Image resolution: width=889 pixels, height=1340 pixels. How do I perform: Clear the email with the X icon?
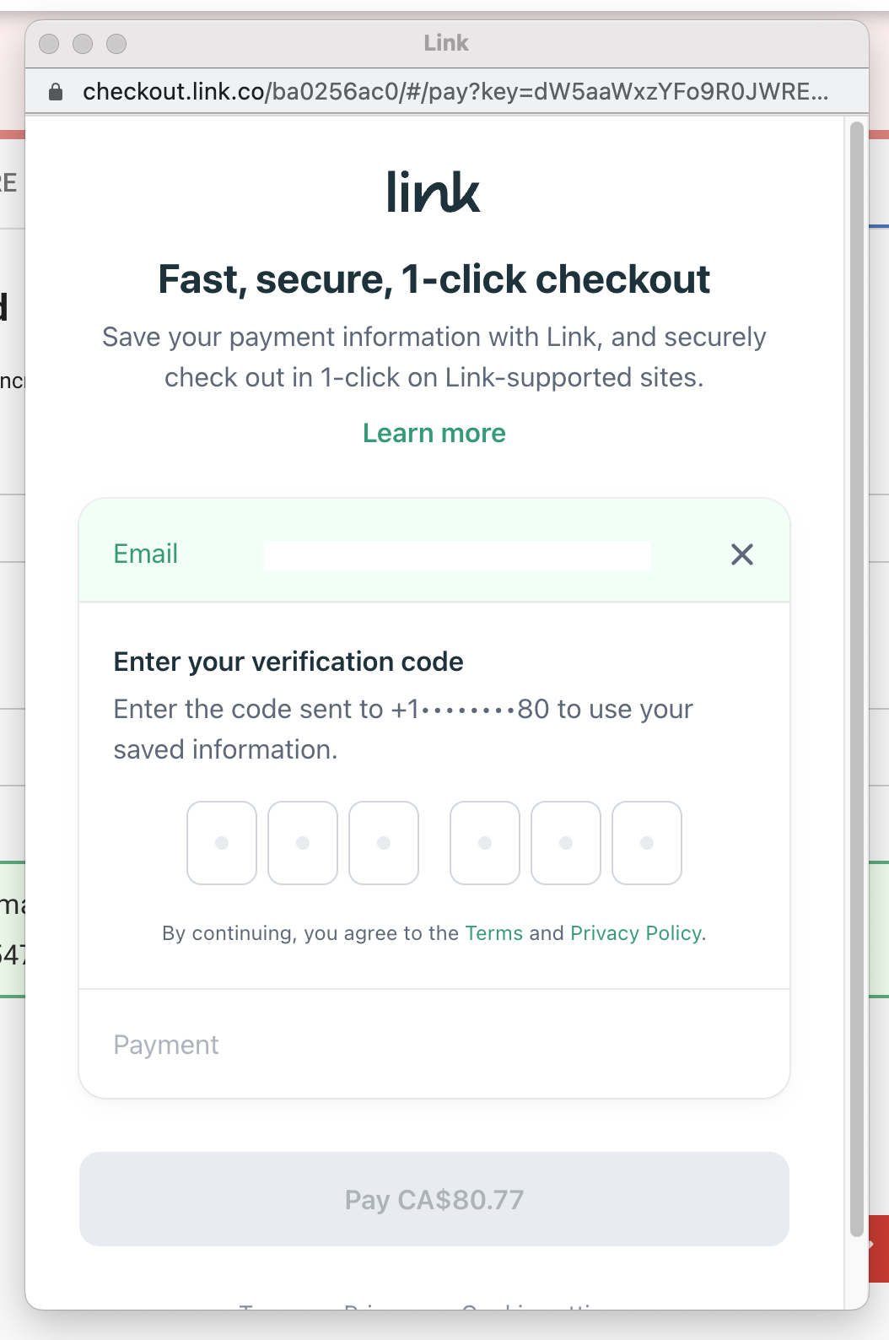(742, 554)
